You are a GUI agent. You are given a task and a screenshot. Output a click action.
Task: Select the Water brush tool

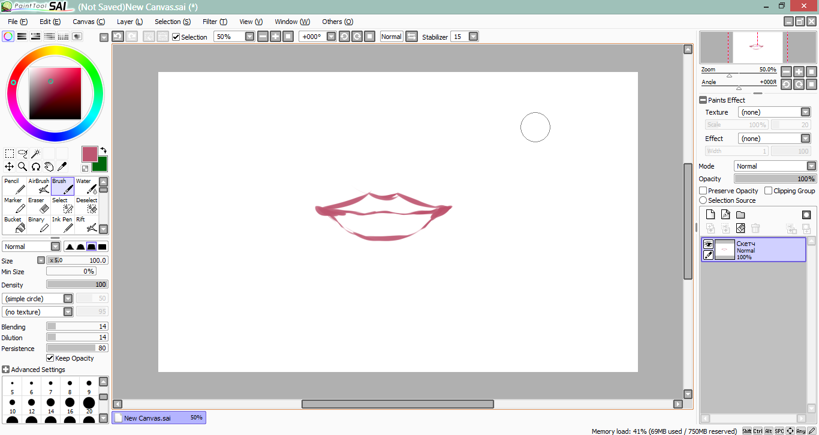86,186
